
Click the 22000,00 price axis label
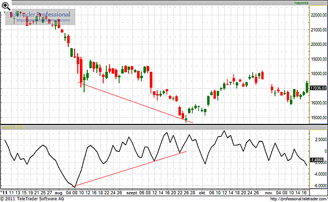(319, 15)
